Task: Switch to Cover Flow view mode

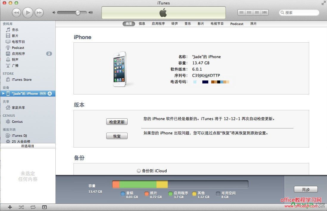Action: coord(265,13)
